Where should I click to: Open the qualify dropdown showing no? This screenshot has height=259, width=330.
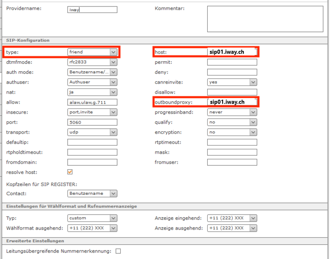[x=232, y=122]
